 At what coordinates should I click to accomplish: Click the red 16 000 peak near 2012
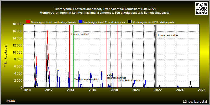(x=47, y=30)
